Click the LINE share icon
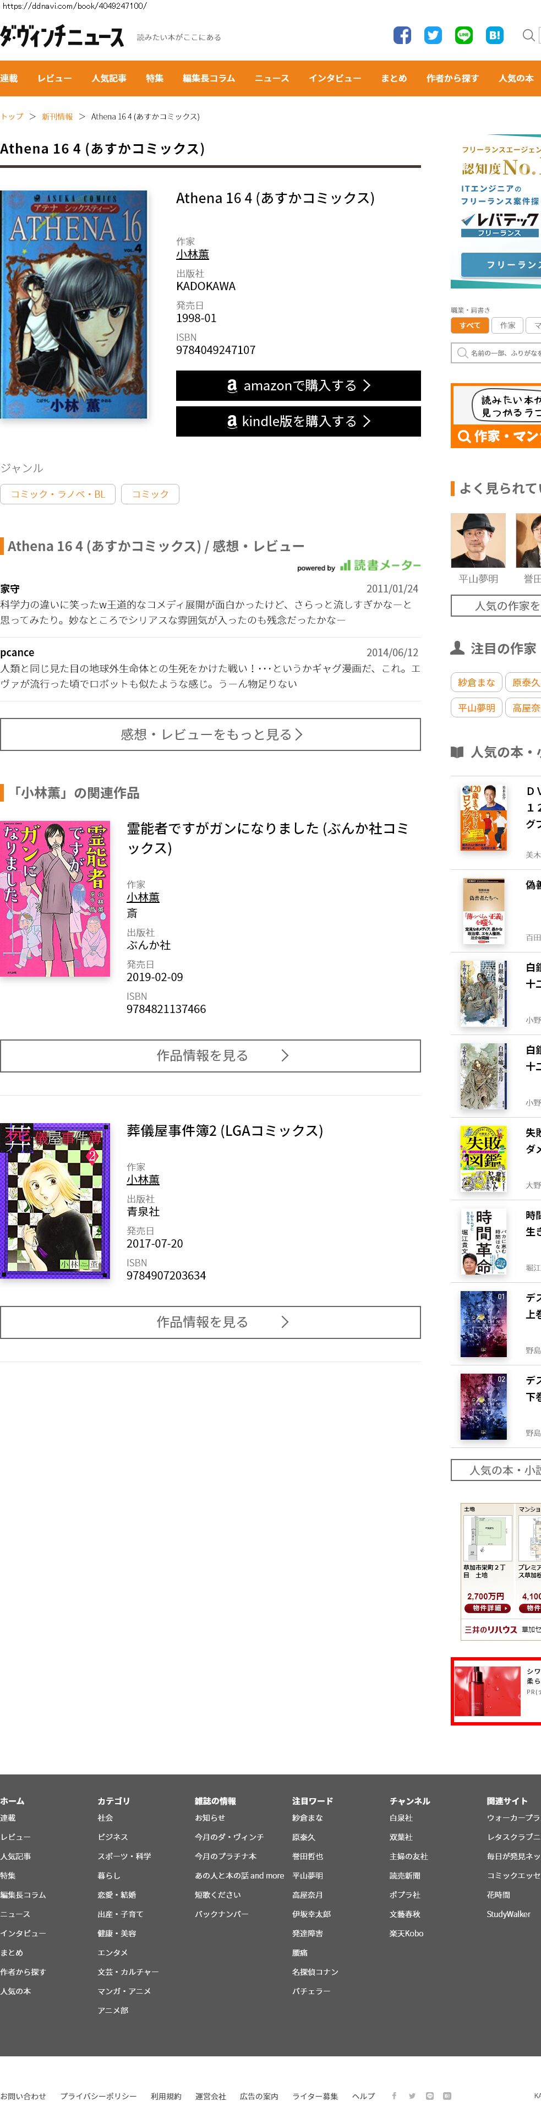The image size is (541, 2118). point(464,35)
